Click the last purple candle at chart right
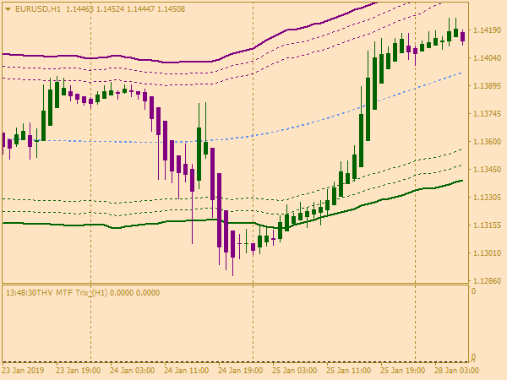The image size is (507, 380). point(463,36)
